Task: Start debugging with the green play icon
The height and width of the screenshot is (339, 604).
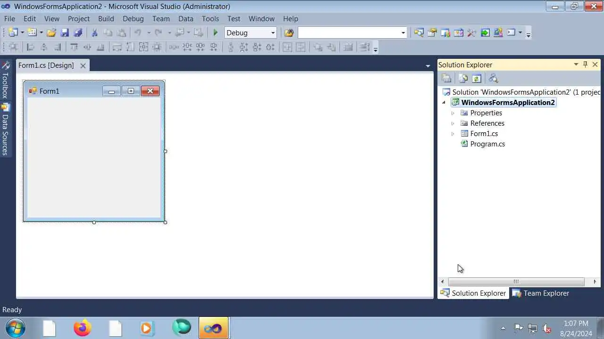Action: [216, 32]
